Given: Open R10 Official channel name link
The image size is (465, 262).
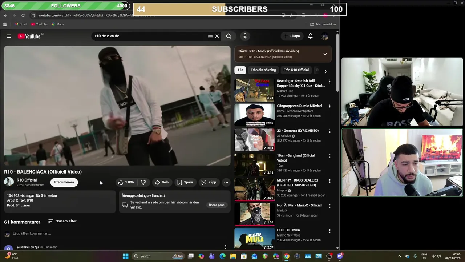Looking at the screenshot, I should 27,180.
